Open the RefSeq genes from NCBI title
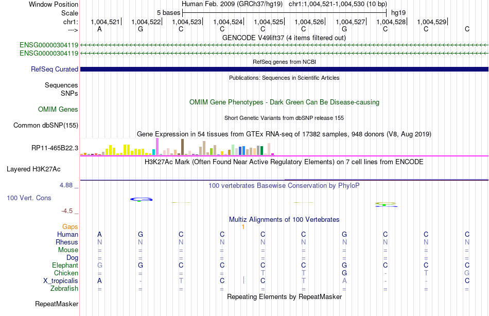This screenshot has width=489, height=316. (284, 62)
